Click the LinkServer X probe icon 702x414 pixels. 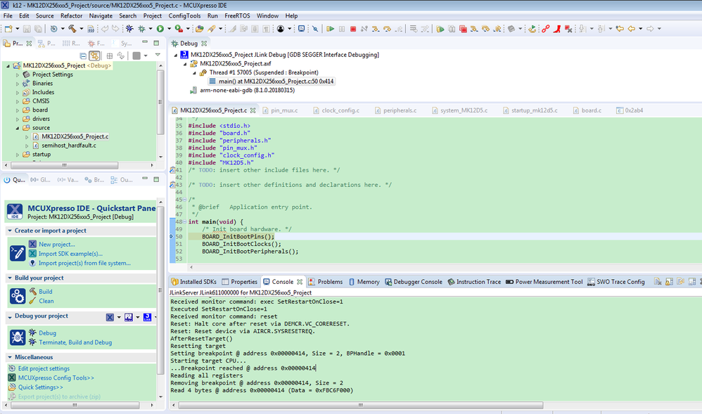pyautogui.click(x=110, y=317)
